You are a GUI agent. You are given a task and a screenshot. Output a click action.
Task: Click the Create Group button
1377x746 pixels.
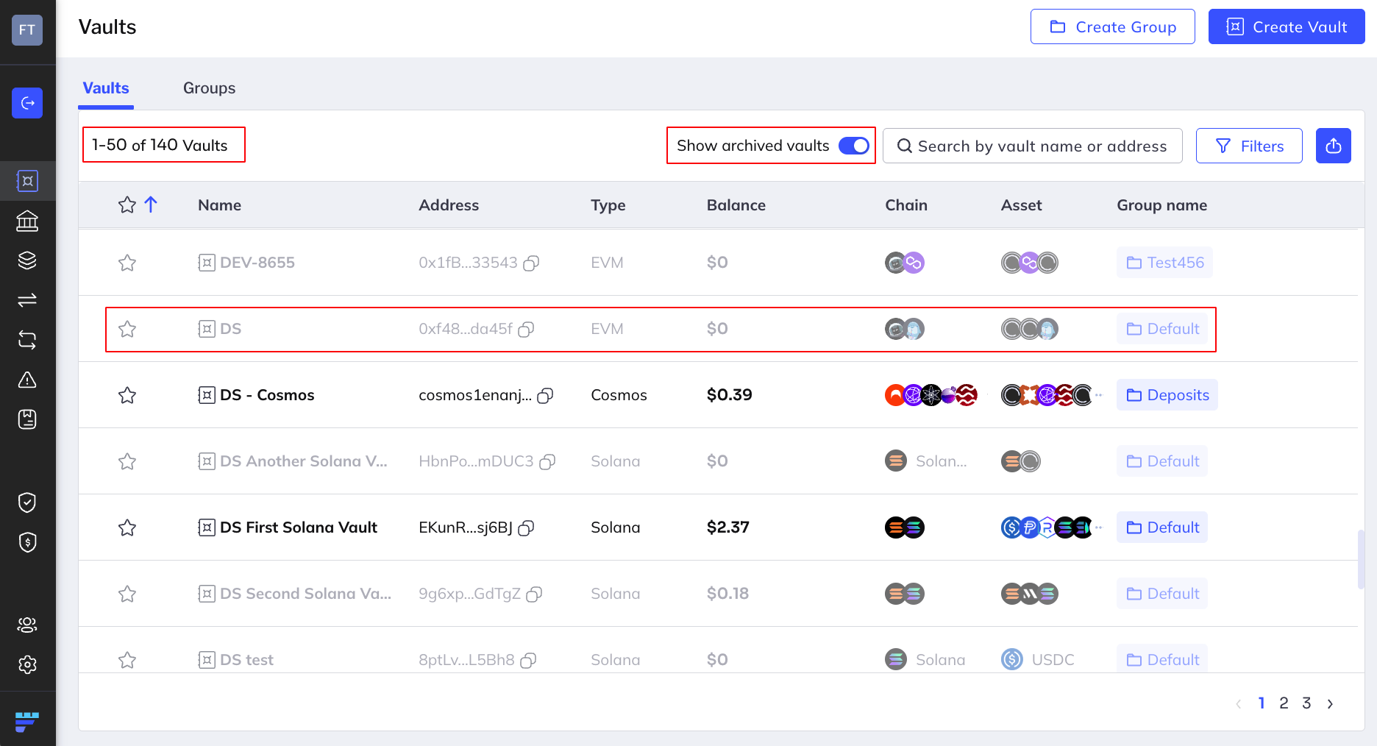click(1112, 27)
